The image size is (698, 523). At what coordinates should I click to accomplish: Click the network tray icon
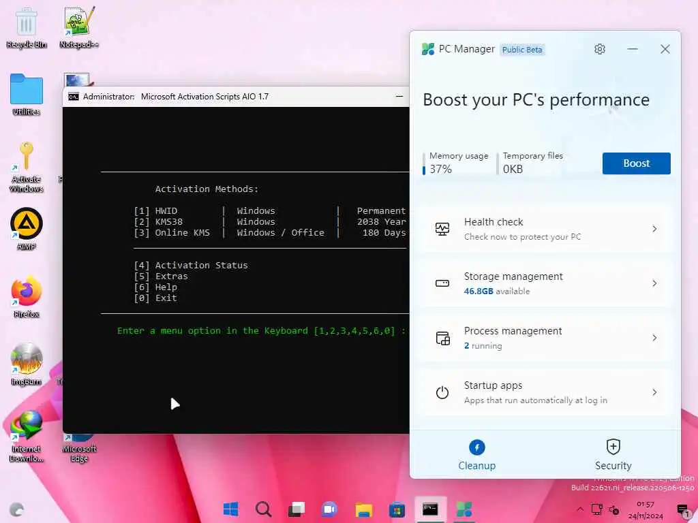596,509
